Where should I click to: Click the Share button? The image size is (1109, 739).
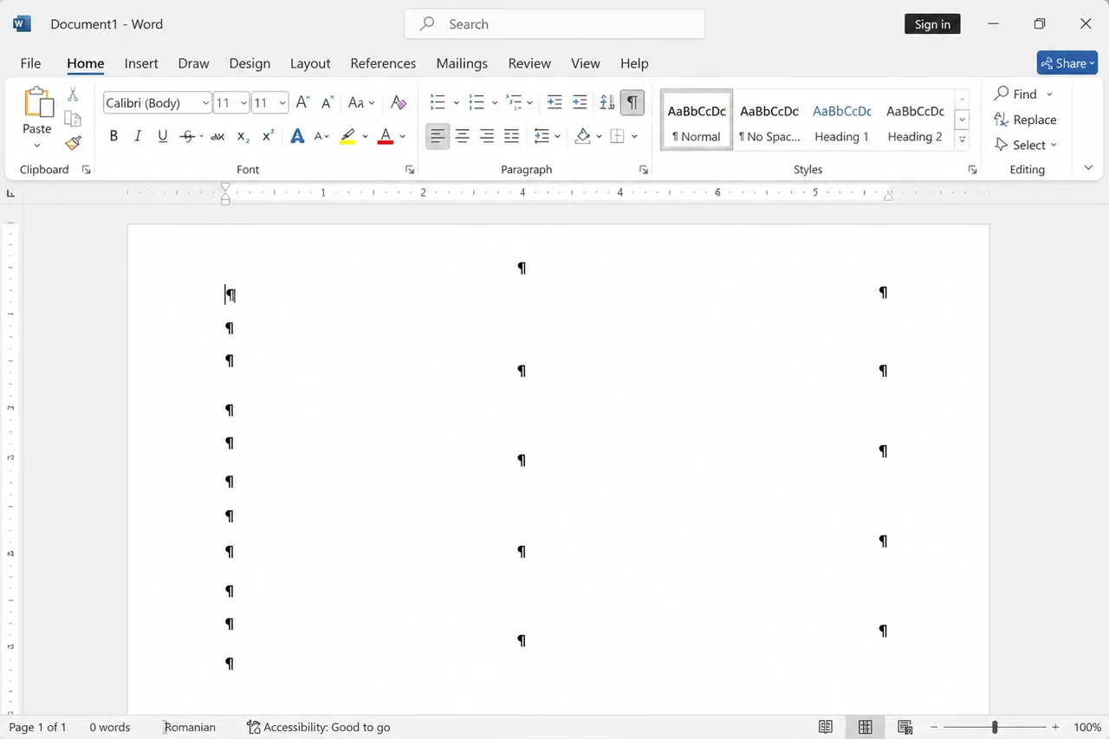click(x=1067, y=63)
